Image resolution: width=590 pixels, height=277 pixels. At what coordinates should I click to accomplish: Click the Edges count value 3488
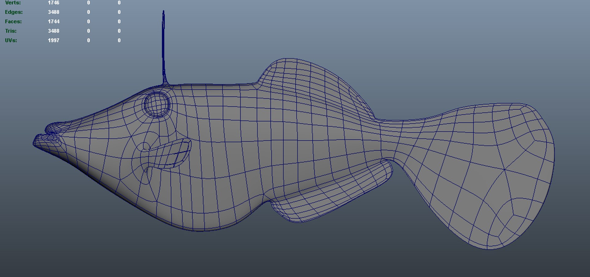coord(53,12)
